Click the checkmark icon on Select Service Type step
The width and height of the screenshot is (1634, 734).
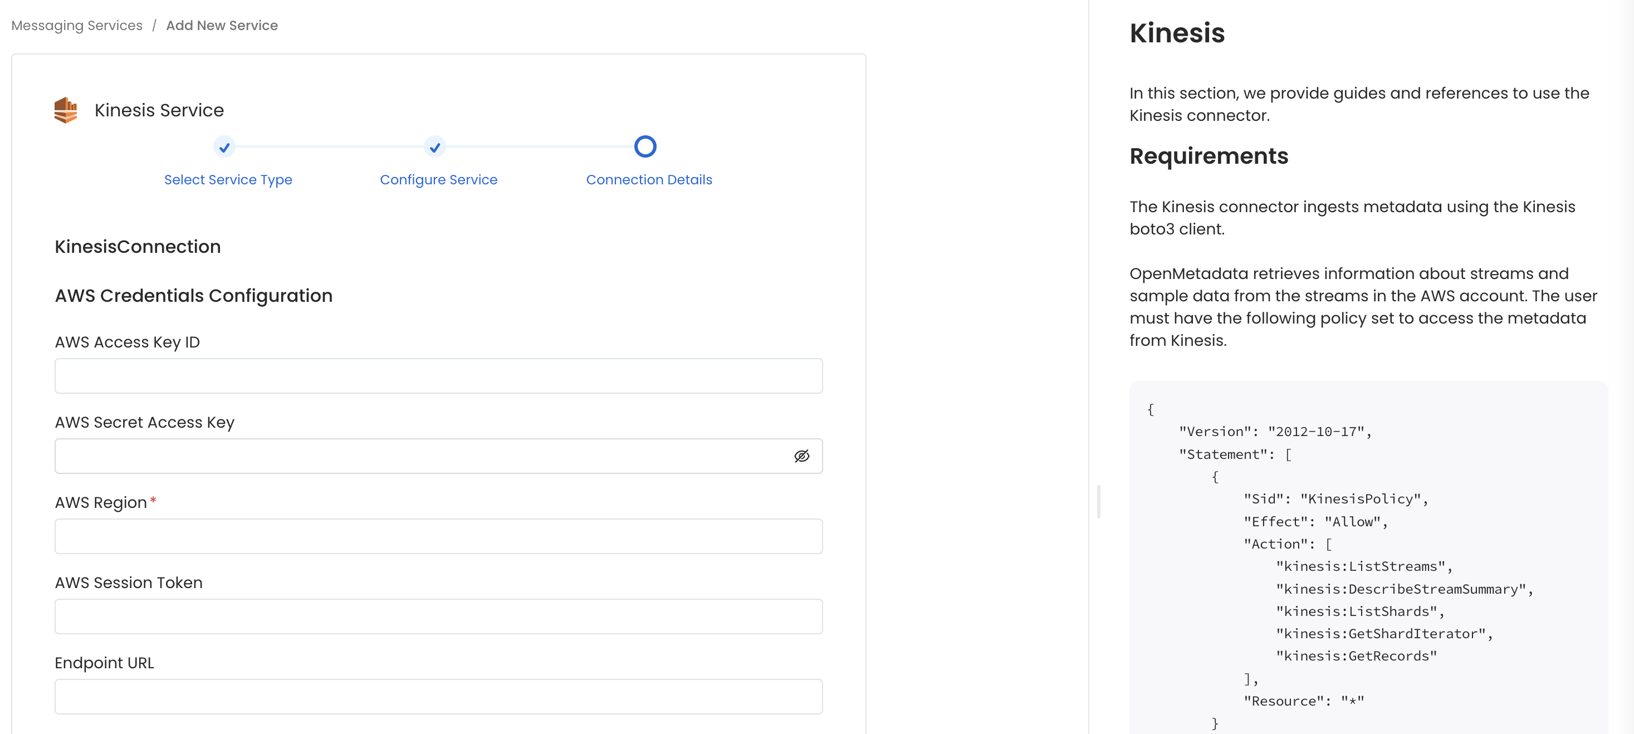(x=224, y=147)
